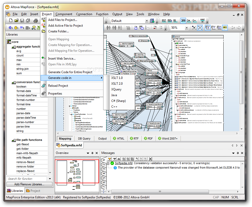Switch to the HTML output tab
252x207 pixels.
coord(119,139)
